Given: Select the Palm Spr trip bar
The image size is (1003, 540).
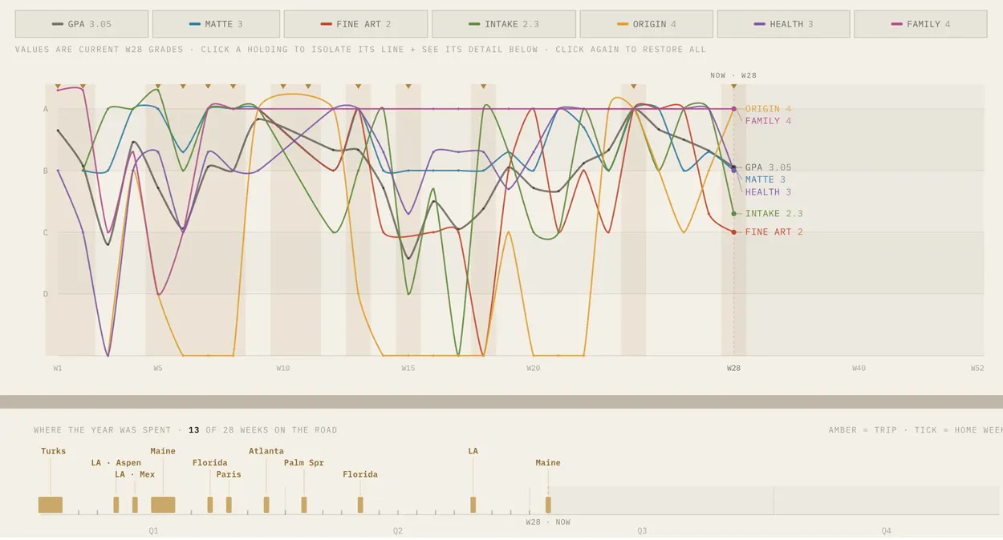Looking at the screenshot, I should pyautogui.click(x=304, y=505).
